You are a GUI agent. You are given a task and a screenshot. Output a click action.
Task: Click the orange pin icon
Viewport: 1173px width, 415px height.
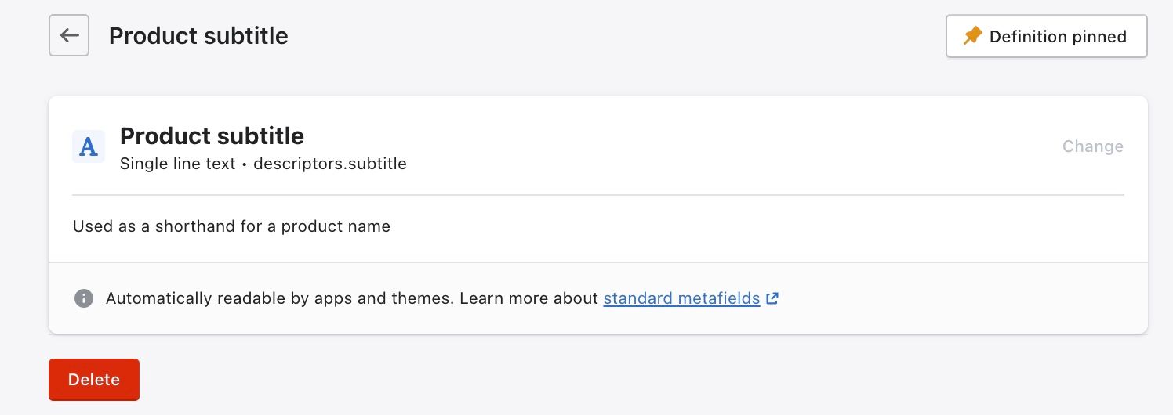972,36
